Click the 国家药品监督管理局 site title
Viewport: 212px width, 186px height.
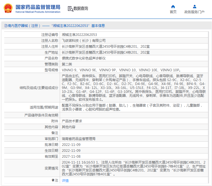click(x=38, y=7)
